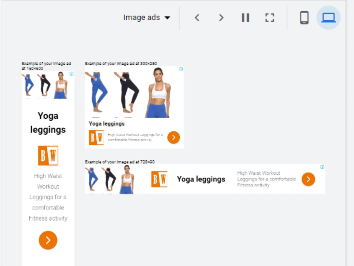Go to previous ad preview

(197, 18)
